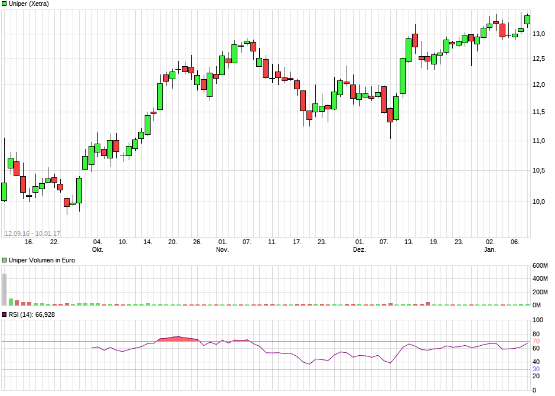The height and width of the screenshot is (396, 555).
Task: Click the green Volumen legend square icon
Action: coord(5,259)
